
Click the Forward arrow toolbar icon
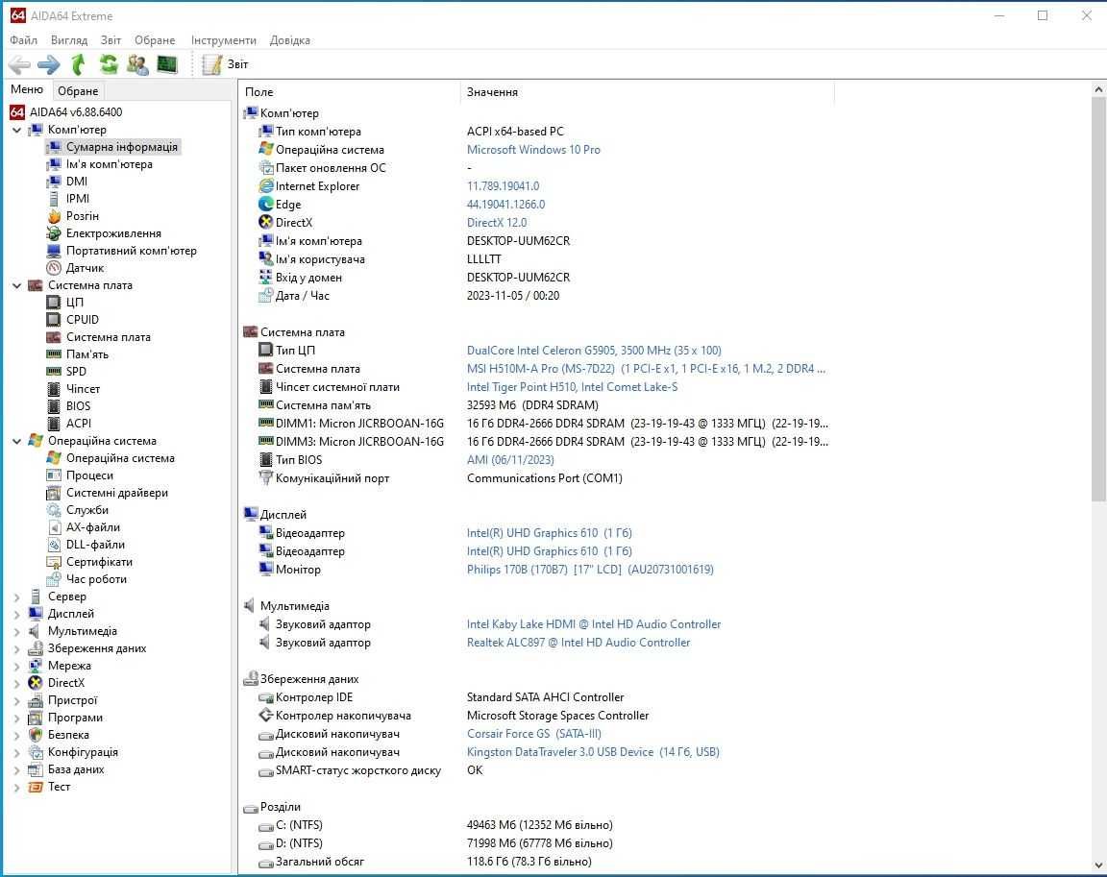[x=49, y=65]
